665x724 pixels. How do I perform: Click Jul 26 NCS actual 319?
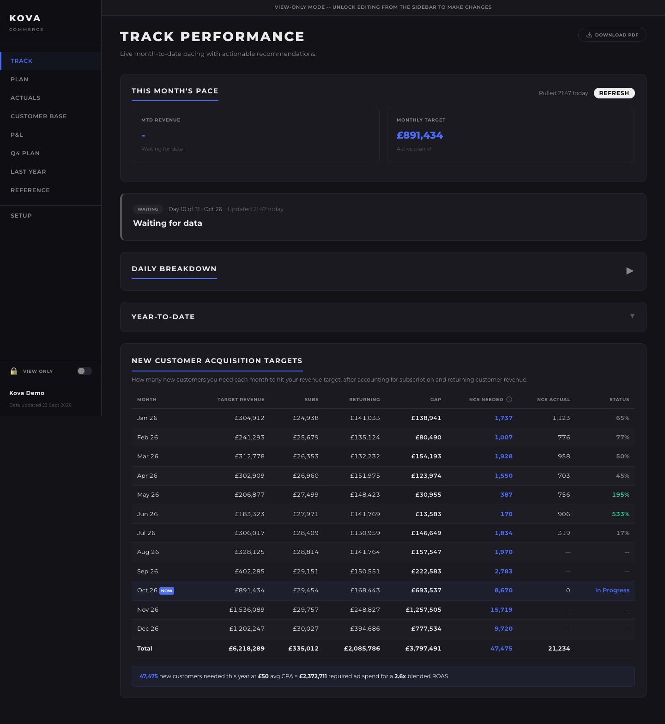(564, 533)
